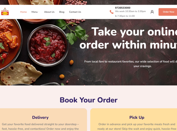Viewport: 177px width, 131px height.
Task: Open the About Us page
Action: pos(49,12)
